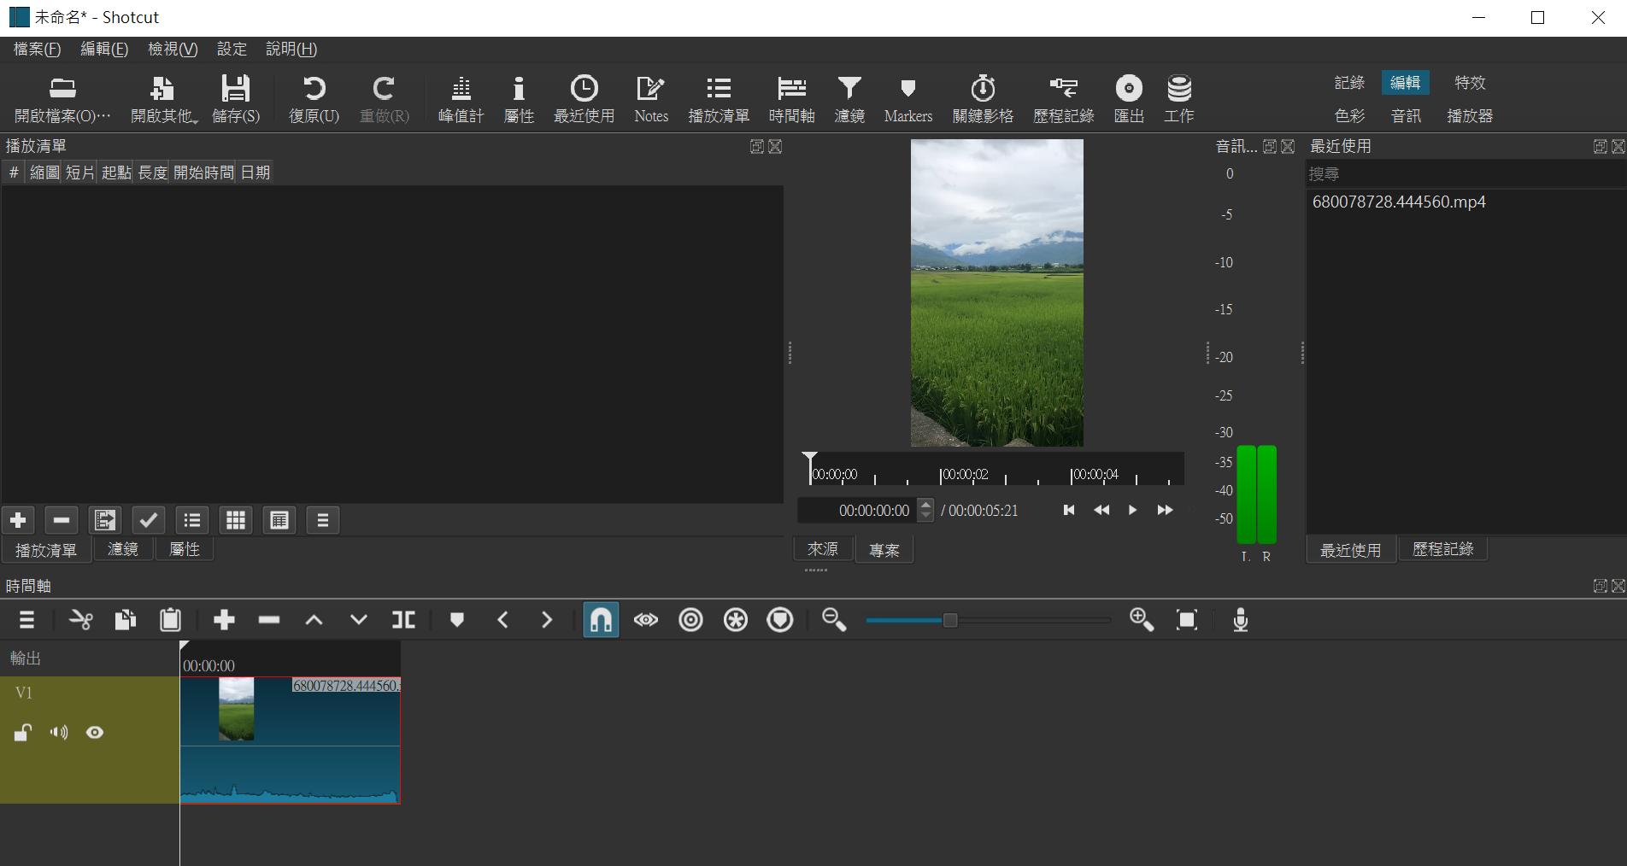The height and width of the screenshot is (866, 1627).
Task: Split clip at playhead
Action: [x=403, y=620]
